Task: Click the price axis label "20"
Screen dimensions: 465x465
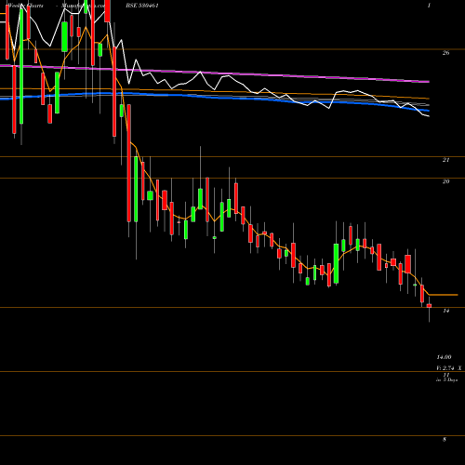Action: click(445, 181)
